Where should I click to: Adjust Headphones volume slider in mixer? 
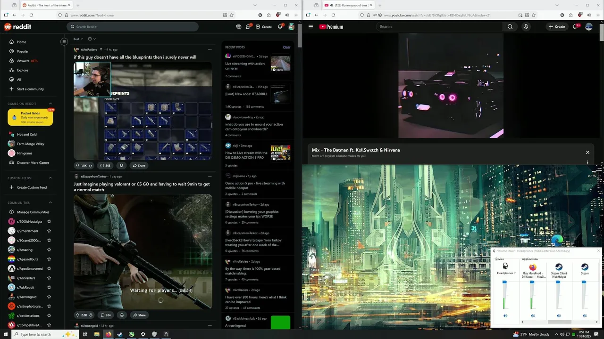(505, 282)
